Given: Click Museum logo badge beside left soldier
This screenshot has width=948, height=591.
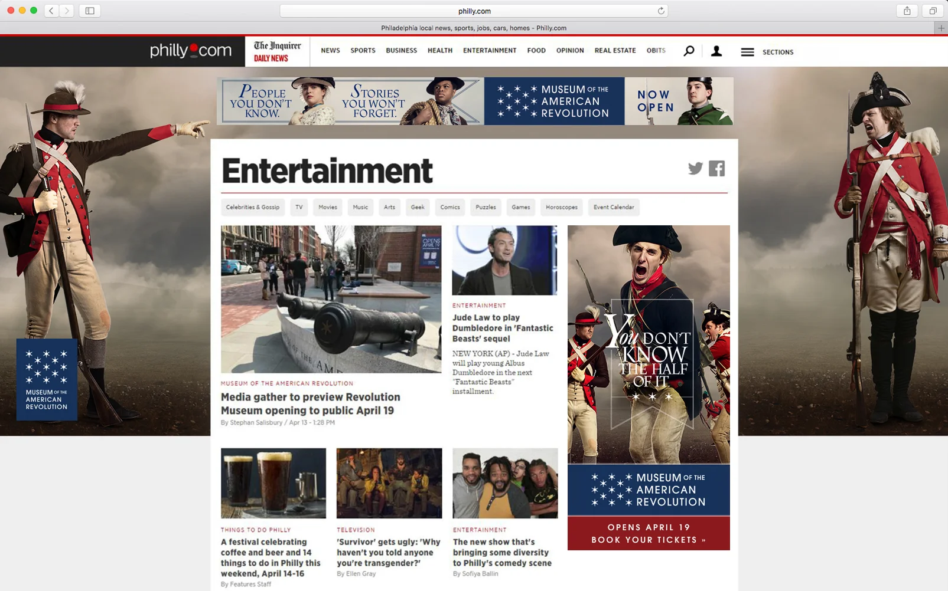Looking at the screenshot, I should [x=47, y=379].
